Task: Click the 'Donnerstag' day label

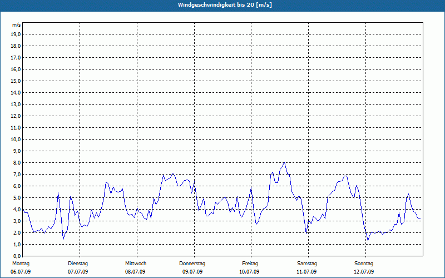Action: 192,264
